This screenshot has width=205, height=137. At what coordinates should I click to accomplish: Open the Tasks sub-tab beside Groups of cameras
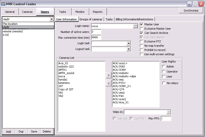[x=109, y=19]
